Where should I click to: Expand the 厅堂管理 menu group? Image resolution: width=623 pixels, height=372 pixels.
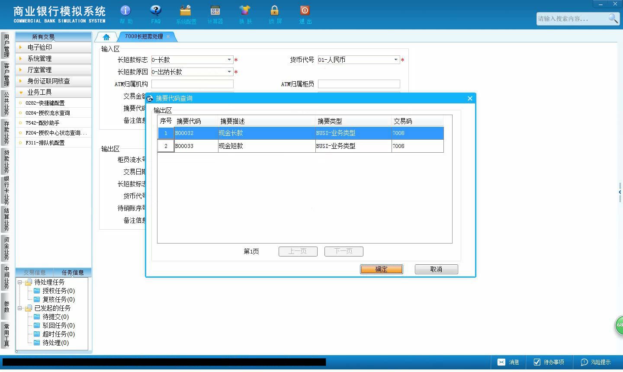pos(54,70)
